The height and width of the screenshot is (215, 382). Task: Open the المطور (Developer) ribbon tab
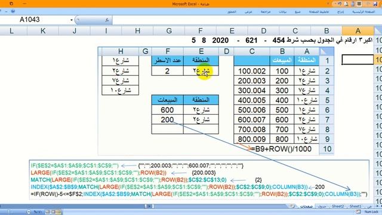click(232, 12)
